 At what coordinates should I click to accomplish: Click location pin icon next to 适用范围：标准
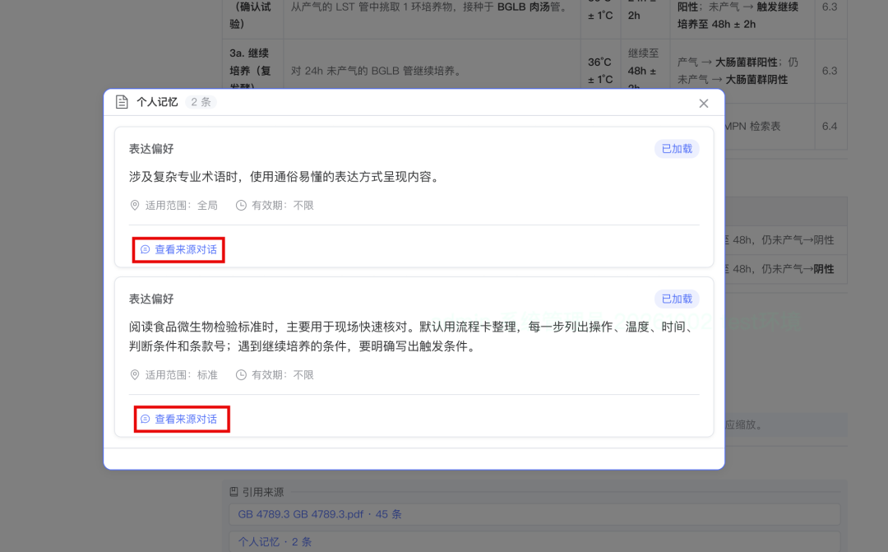(x=135, y=374)
